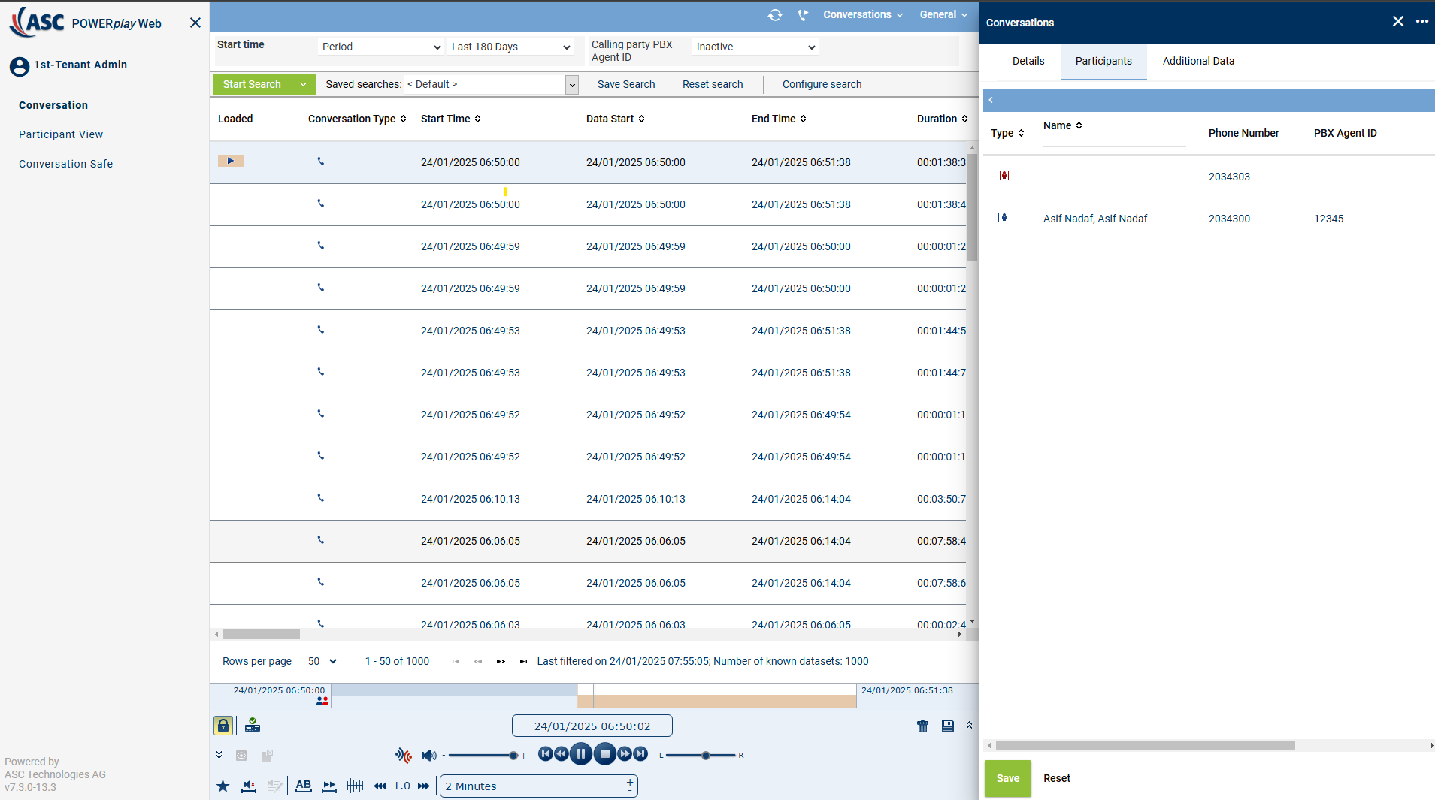Click the L-R balance slider handle

click(705, 755)
